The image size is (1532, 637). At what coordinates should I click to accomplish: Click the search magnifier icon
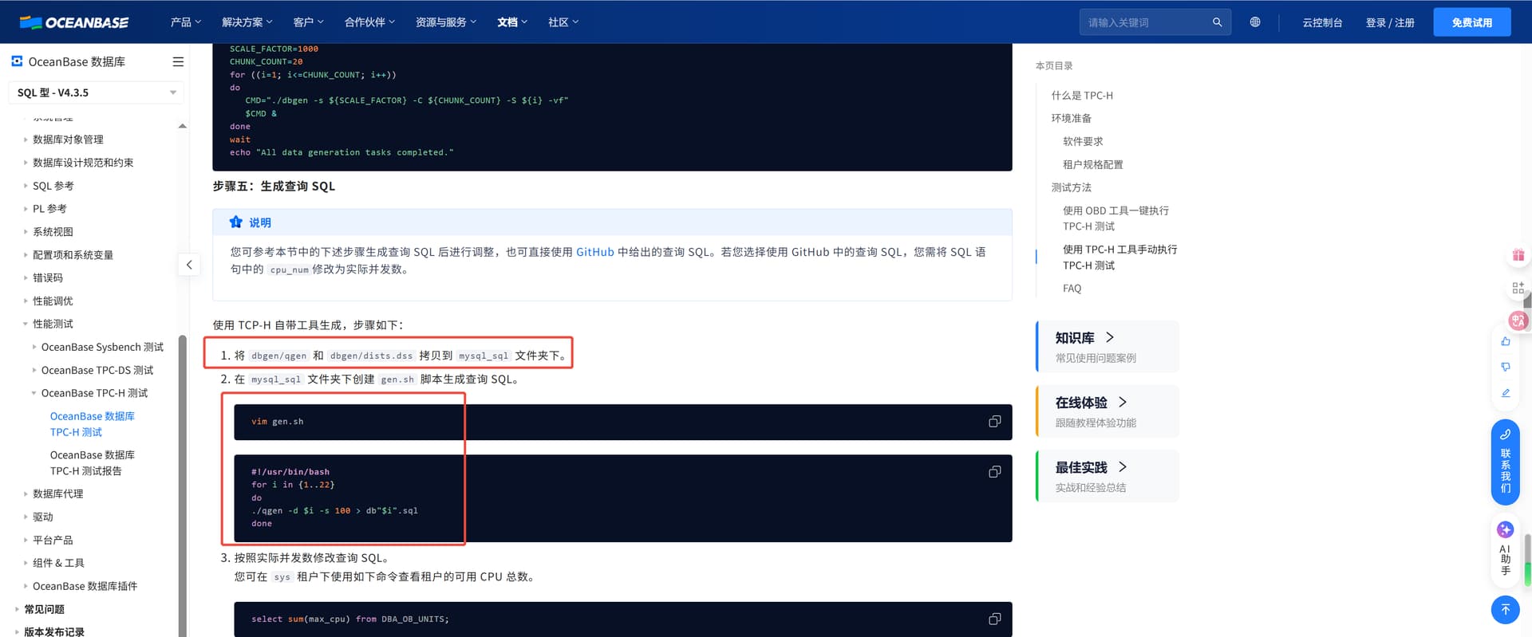pyautogui.click(x=1217, y=22)
